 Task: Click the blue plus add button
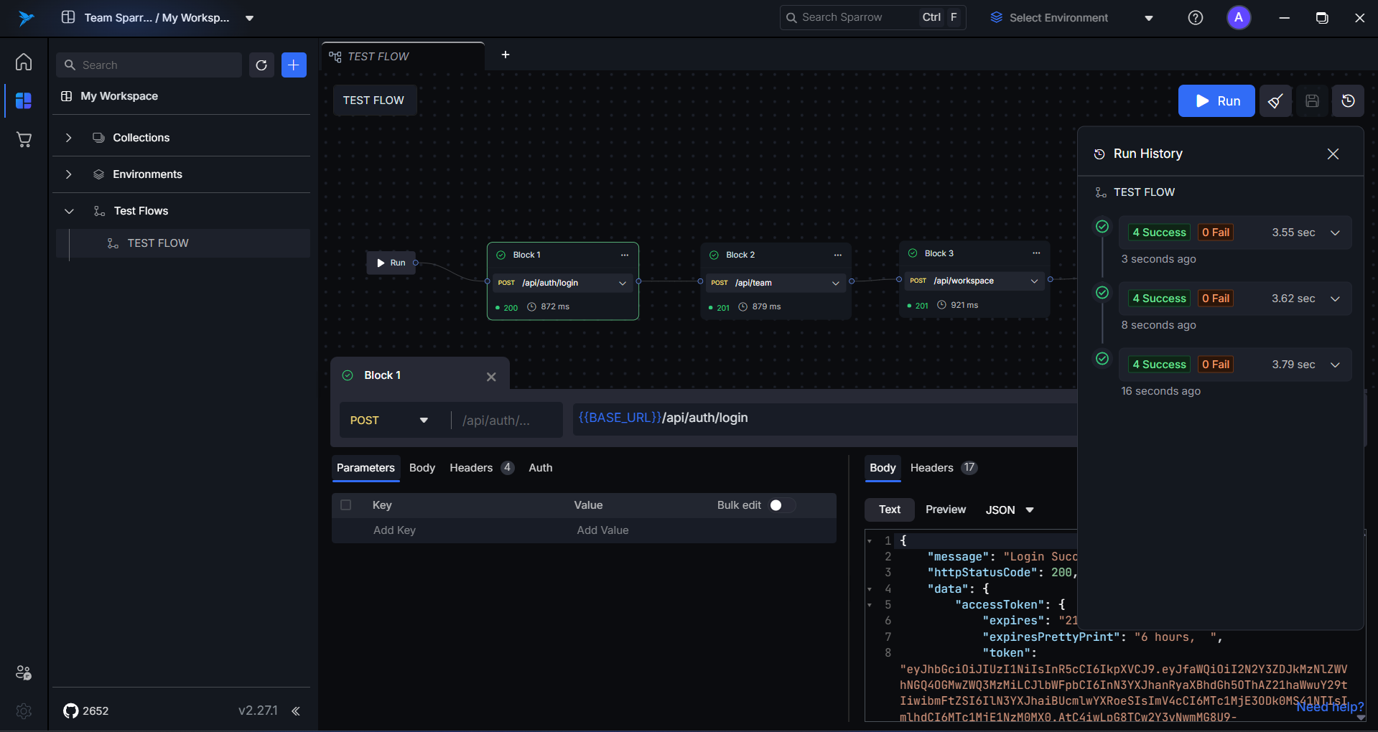[x=294, y=65]
